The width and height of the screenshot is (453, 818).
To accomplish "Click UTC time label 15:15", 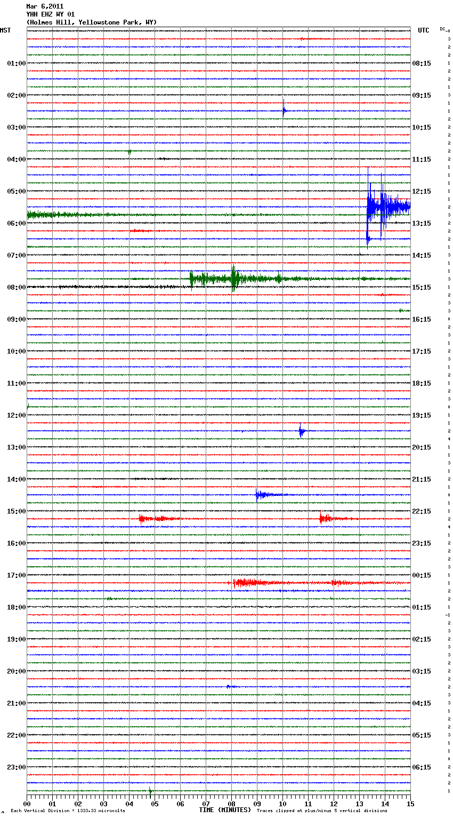I will point(422,287).
